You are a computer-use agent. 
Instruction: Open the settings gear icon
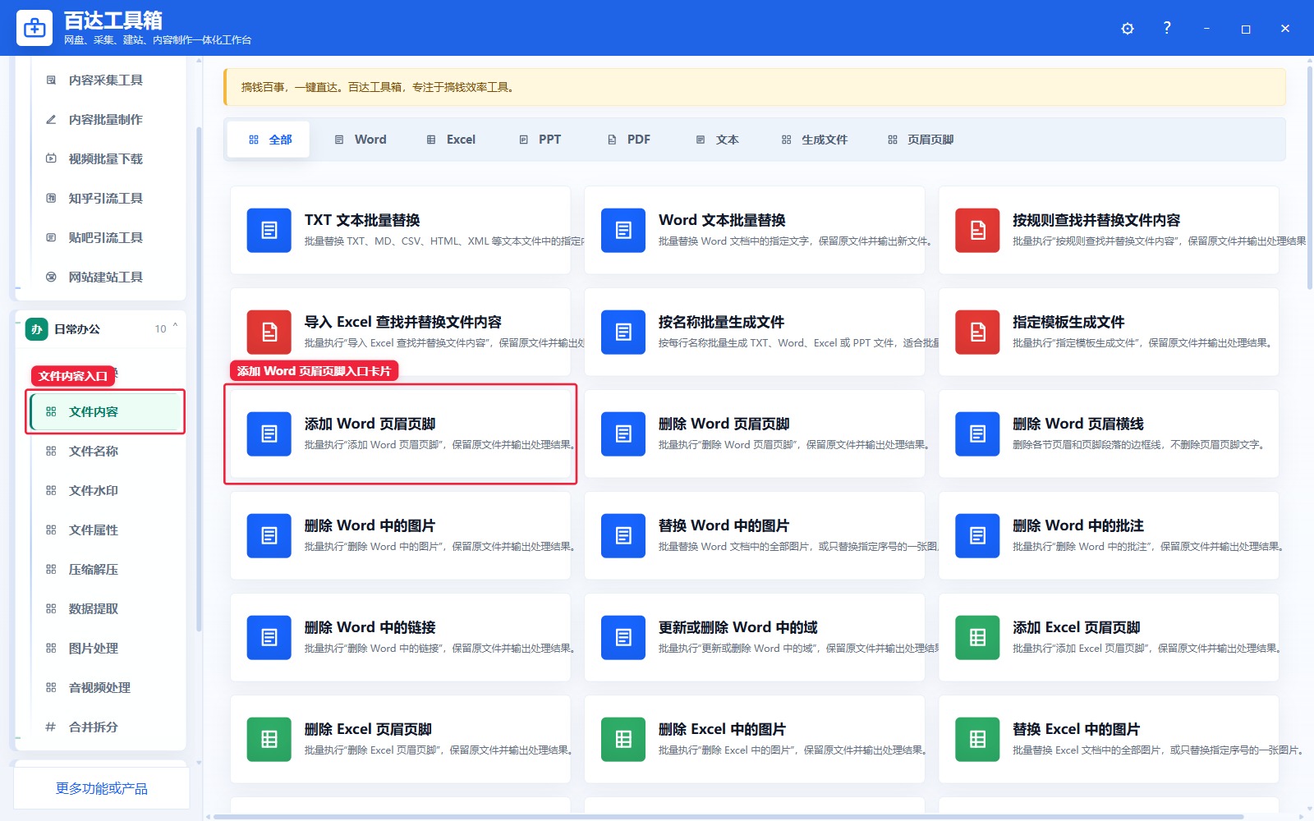tap(1128, 29)
